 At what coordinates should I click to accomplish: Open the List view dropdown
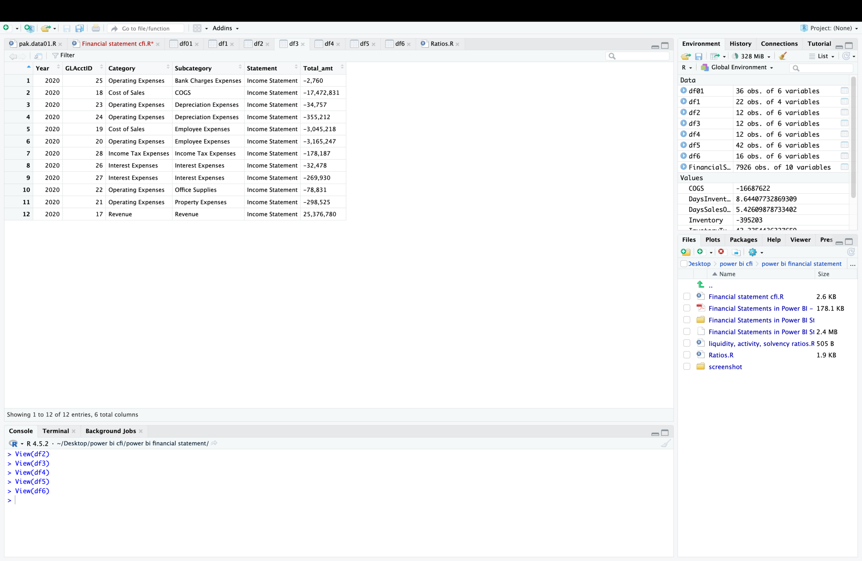tap(823, 56)
